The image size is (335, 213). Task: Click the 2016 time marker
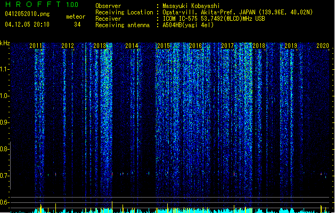pyautogui.click(x=195, y=45)
